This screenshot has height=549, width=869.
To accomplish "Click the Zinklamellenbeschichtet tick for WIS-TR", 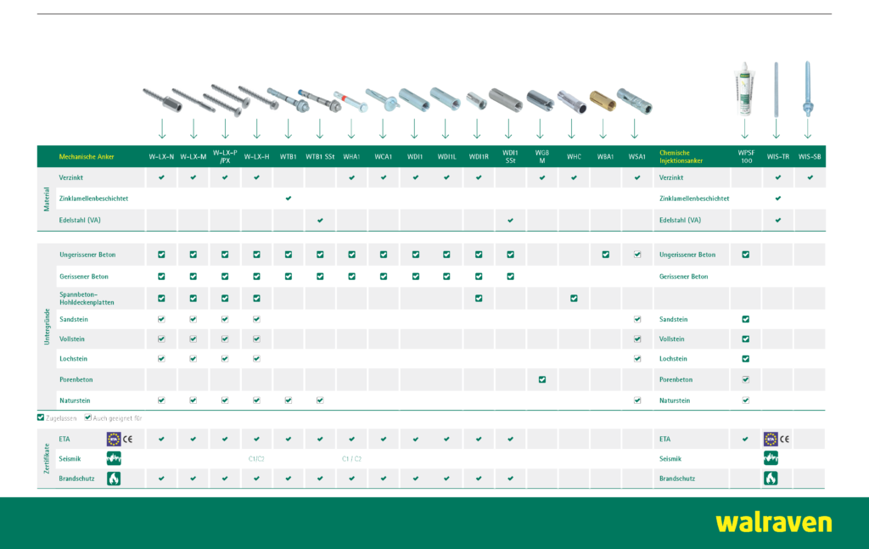I will (778, 199).
